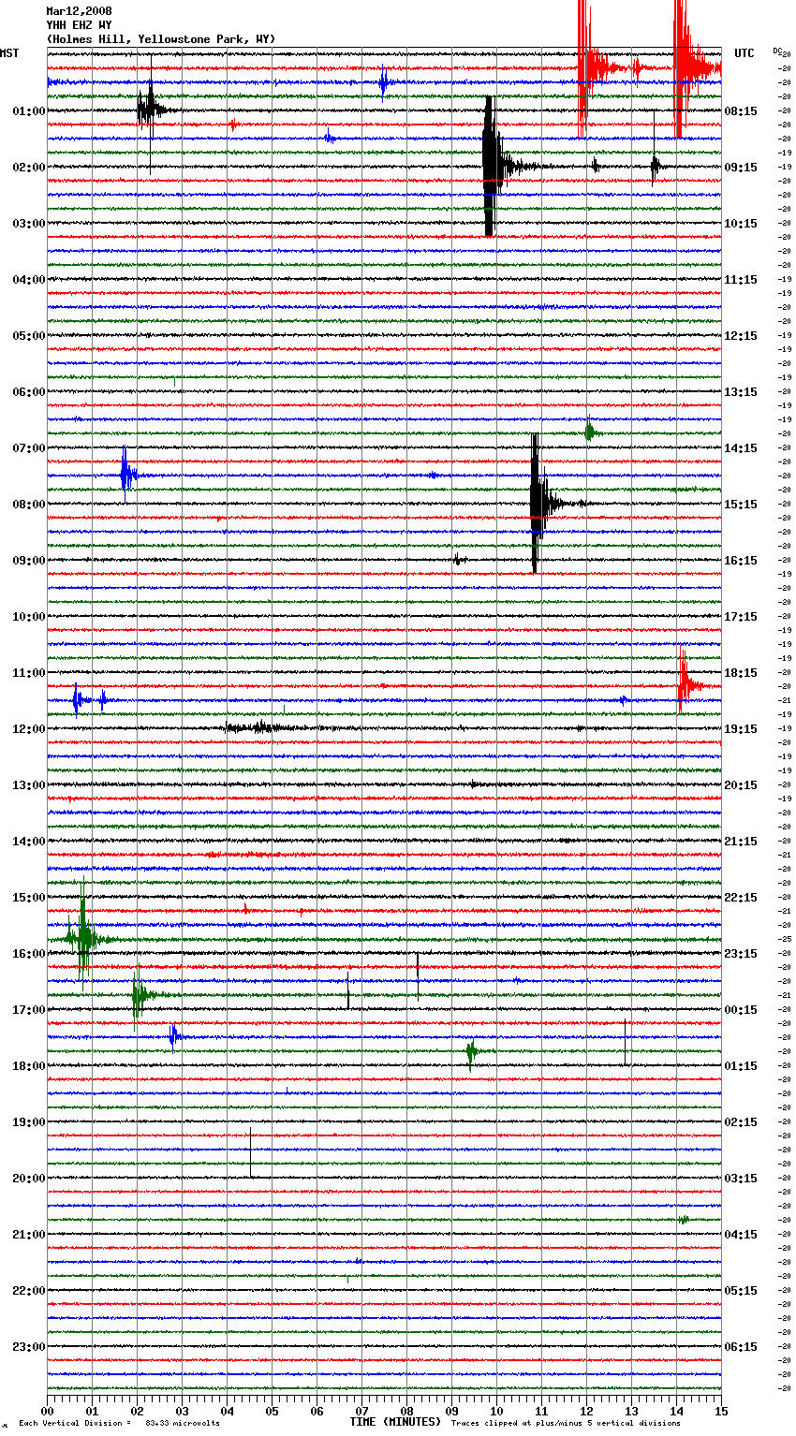Click the 10:15 UTC time label
Image resolution: width=796 pixels, height=1436 pixels.
pos(741,224)
